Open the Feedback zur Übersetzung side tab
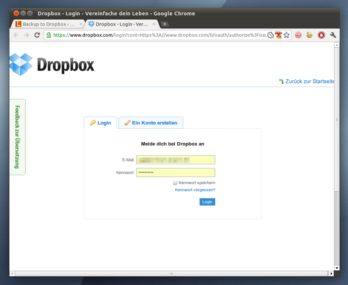The image size is (348, 285). pos(17,137)
